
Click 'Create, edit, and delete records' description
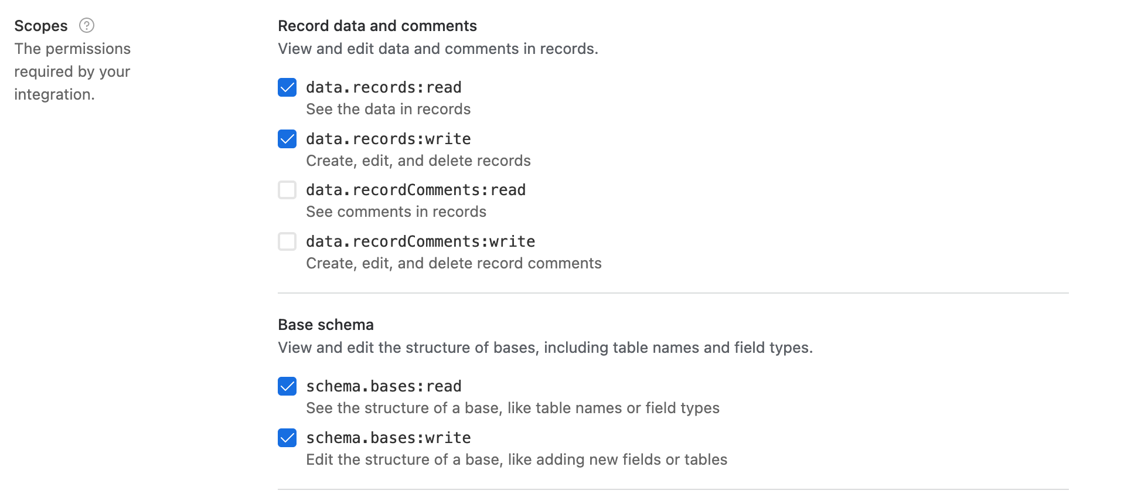pyautogui.click(x=418, y=161)
